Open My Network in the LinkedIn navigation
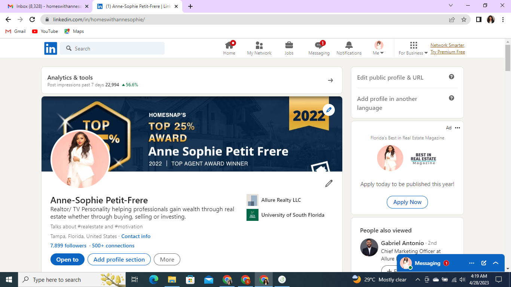Image resolution: width=511 pixels, height=287 pixels. [259, 48]
